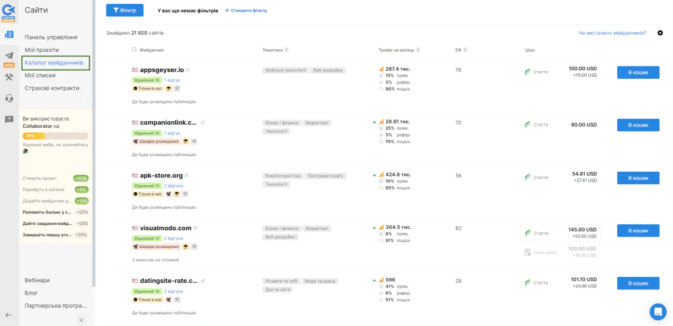Click the comment icon for companionlink

click(x=194, y=141)
